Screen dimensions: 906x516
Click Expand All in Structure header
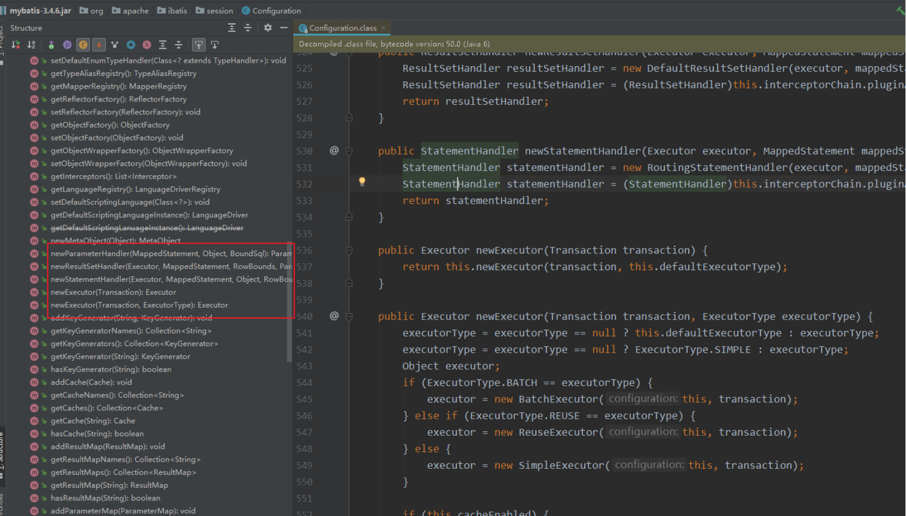232,28
